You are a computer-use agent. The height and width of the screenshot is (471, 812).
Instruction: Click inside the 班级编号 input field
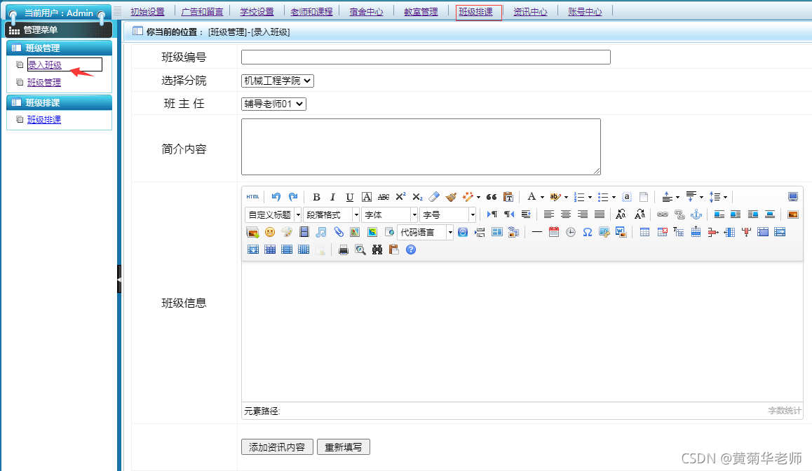click(424, 57)
